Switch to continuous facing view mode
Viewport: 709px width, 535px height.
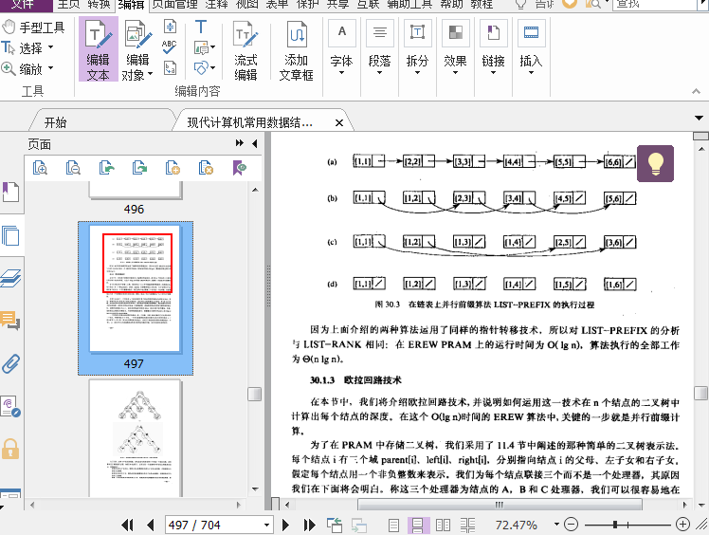(x=467, y=526)
